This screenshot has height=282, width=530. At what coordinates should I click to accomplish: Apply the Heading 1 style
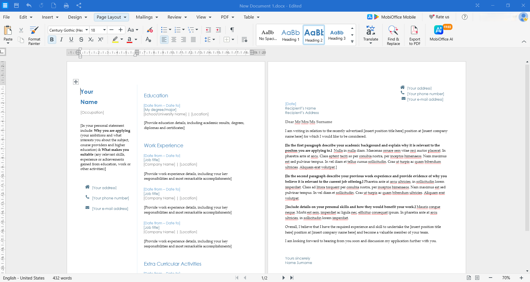[291, 35]
